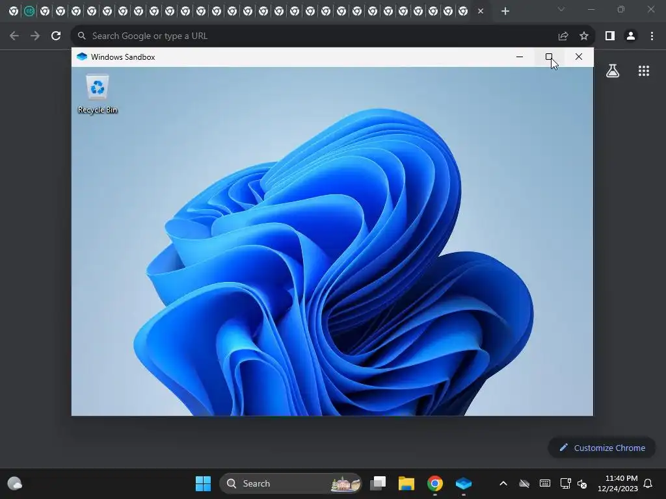Open network display tray icon
This screenshot has height=499, width=666.
565,483
